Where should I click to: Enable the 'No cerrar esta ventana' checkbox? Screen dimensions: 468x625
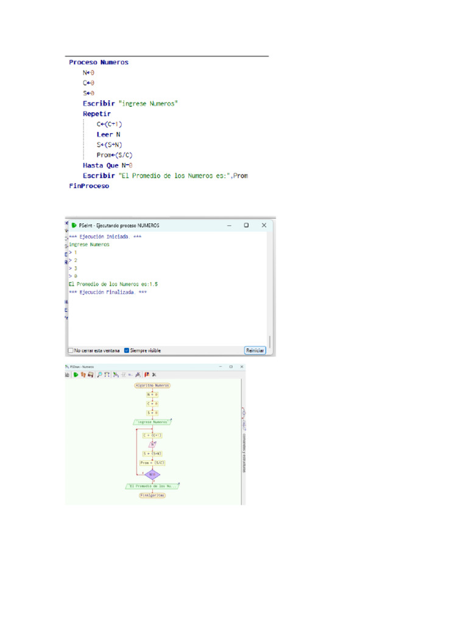tap(71, 350)
